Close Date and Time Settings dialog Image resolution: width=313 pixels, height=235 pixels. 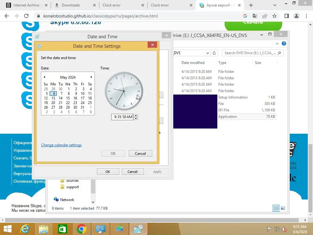click(152, 45)
